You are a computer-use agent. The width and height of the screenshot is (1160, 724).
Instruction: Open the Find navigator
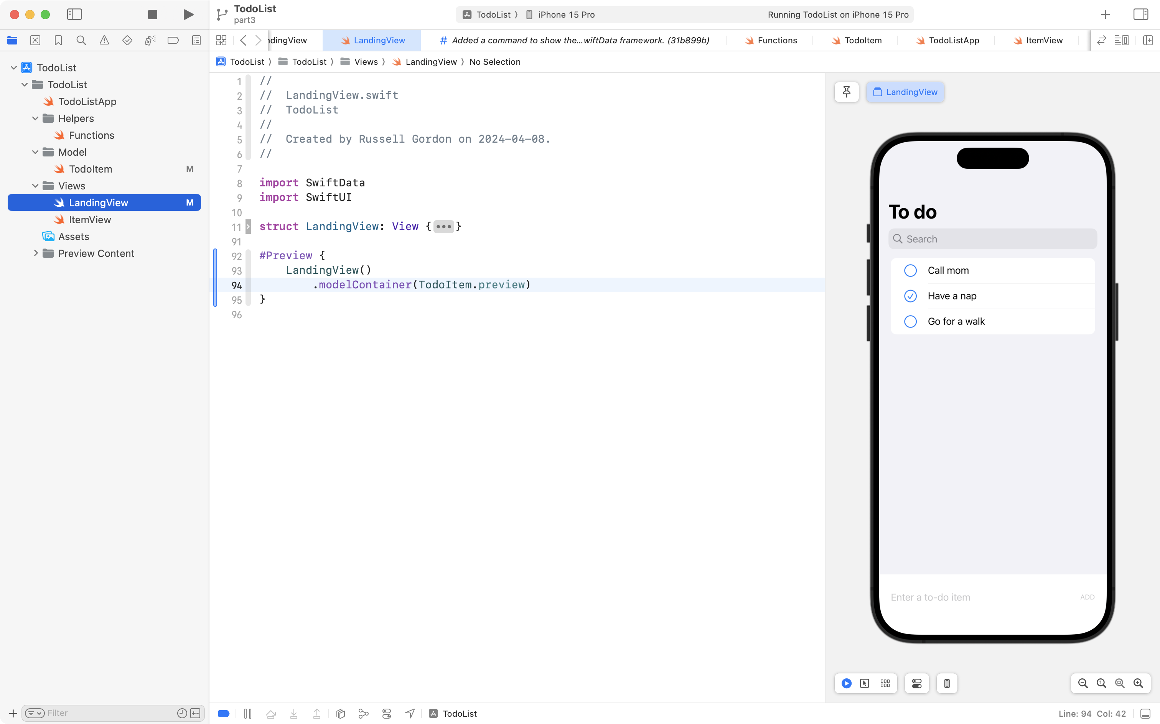coord(81,40)
